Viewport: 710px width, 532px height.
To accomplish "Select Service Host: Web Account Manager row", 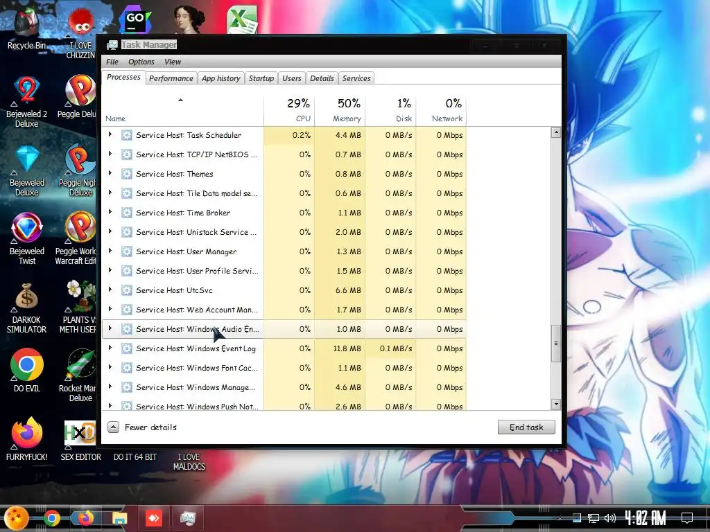I will pyautogui.click(x=284, y=310).
